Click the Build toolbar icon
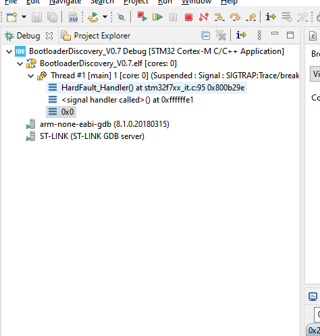 93,17
